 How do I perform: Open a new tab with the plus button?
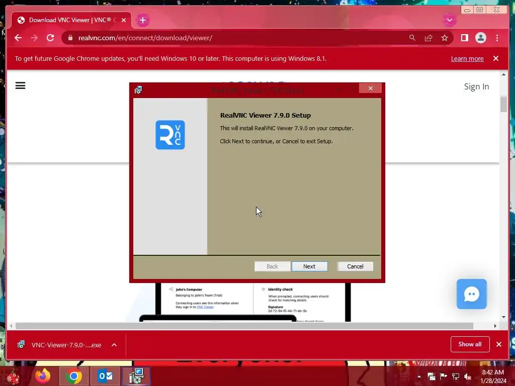click(x=142, y=20)
